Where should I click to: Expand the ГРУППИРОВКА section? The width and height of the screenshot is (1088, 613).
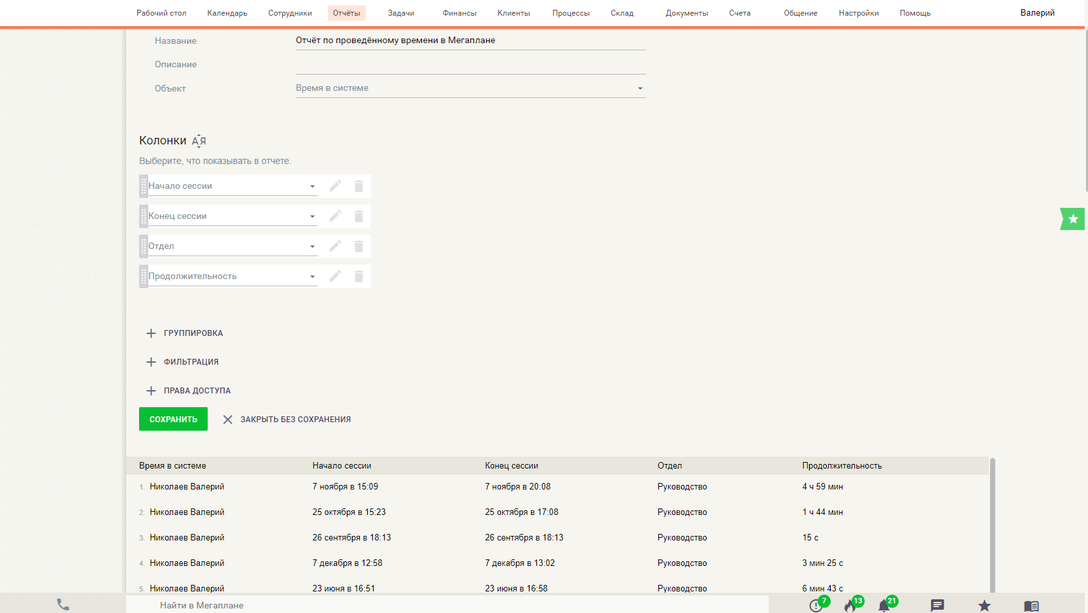coord(184,333)
